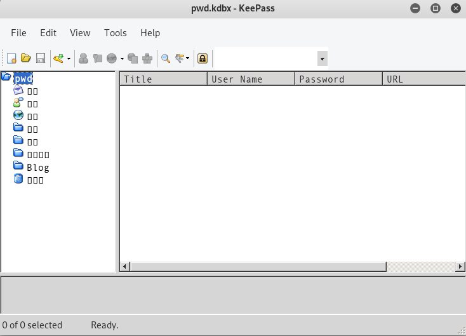Click the Copy Password toolbar icon
The height and width of the screenshot is (336, 466).
click(x=98, y=58)
